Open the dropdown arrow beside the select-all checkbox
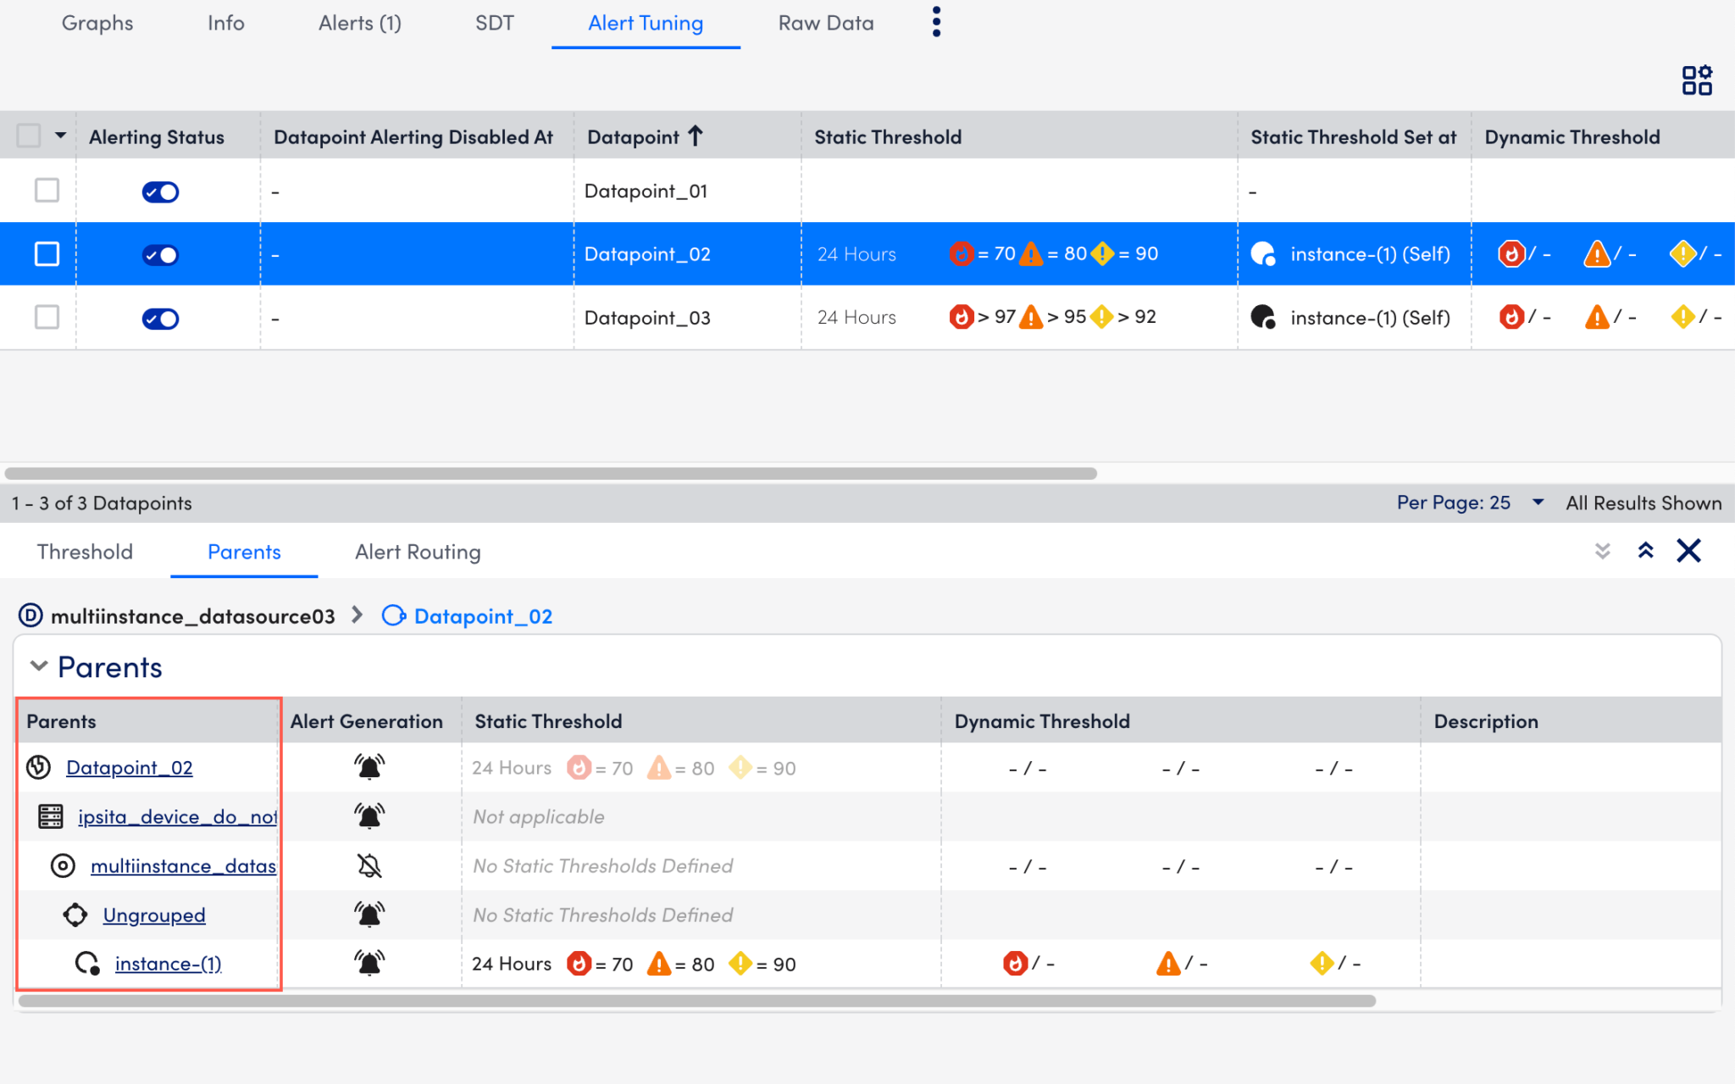The image size is (1735, 1084). [60, 136]
